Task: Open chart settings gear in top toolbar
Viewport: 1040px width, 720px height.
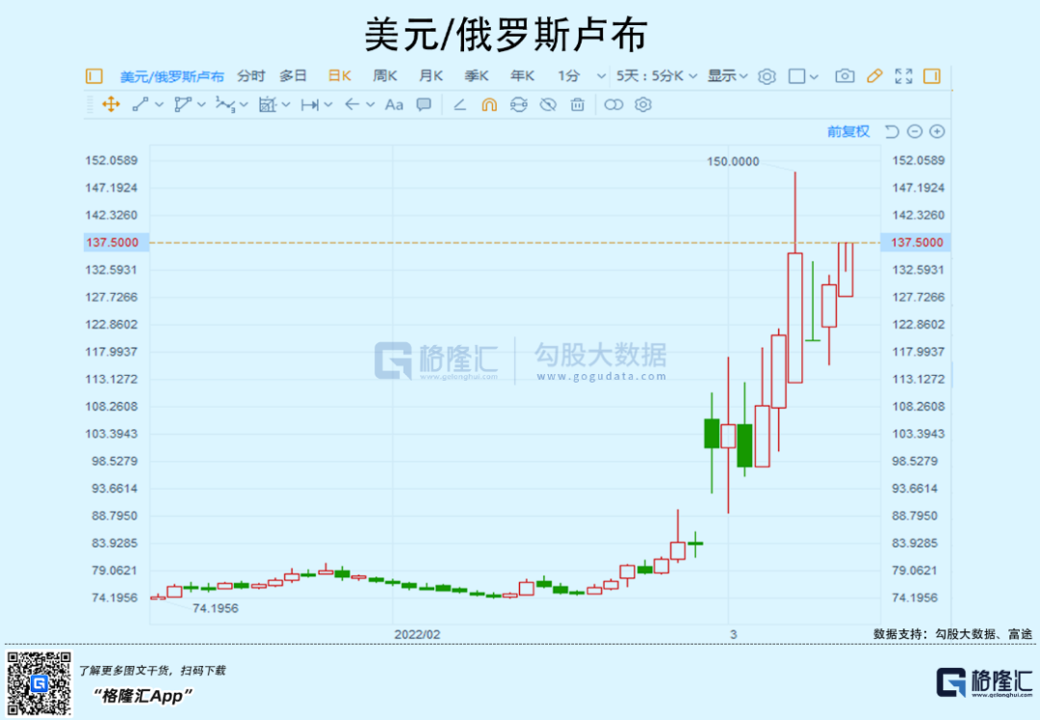Action: pos(767,76)
